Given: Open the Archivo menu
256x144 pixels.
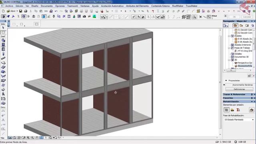Looking at the screenshot, I should [9, 6].
